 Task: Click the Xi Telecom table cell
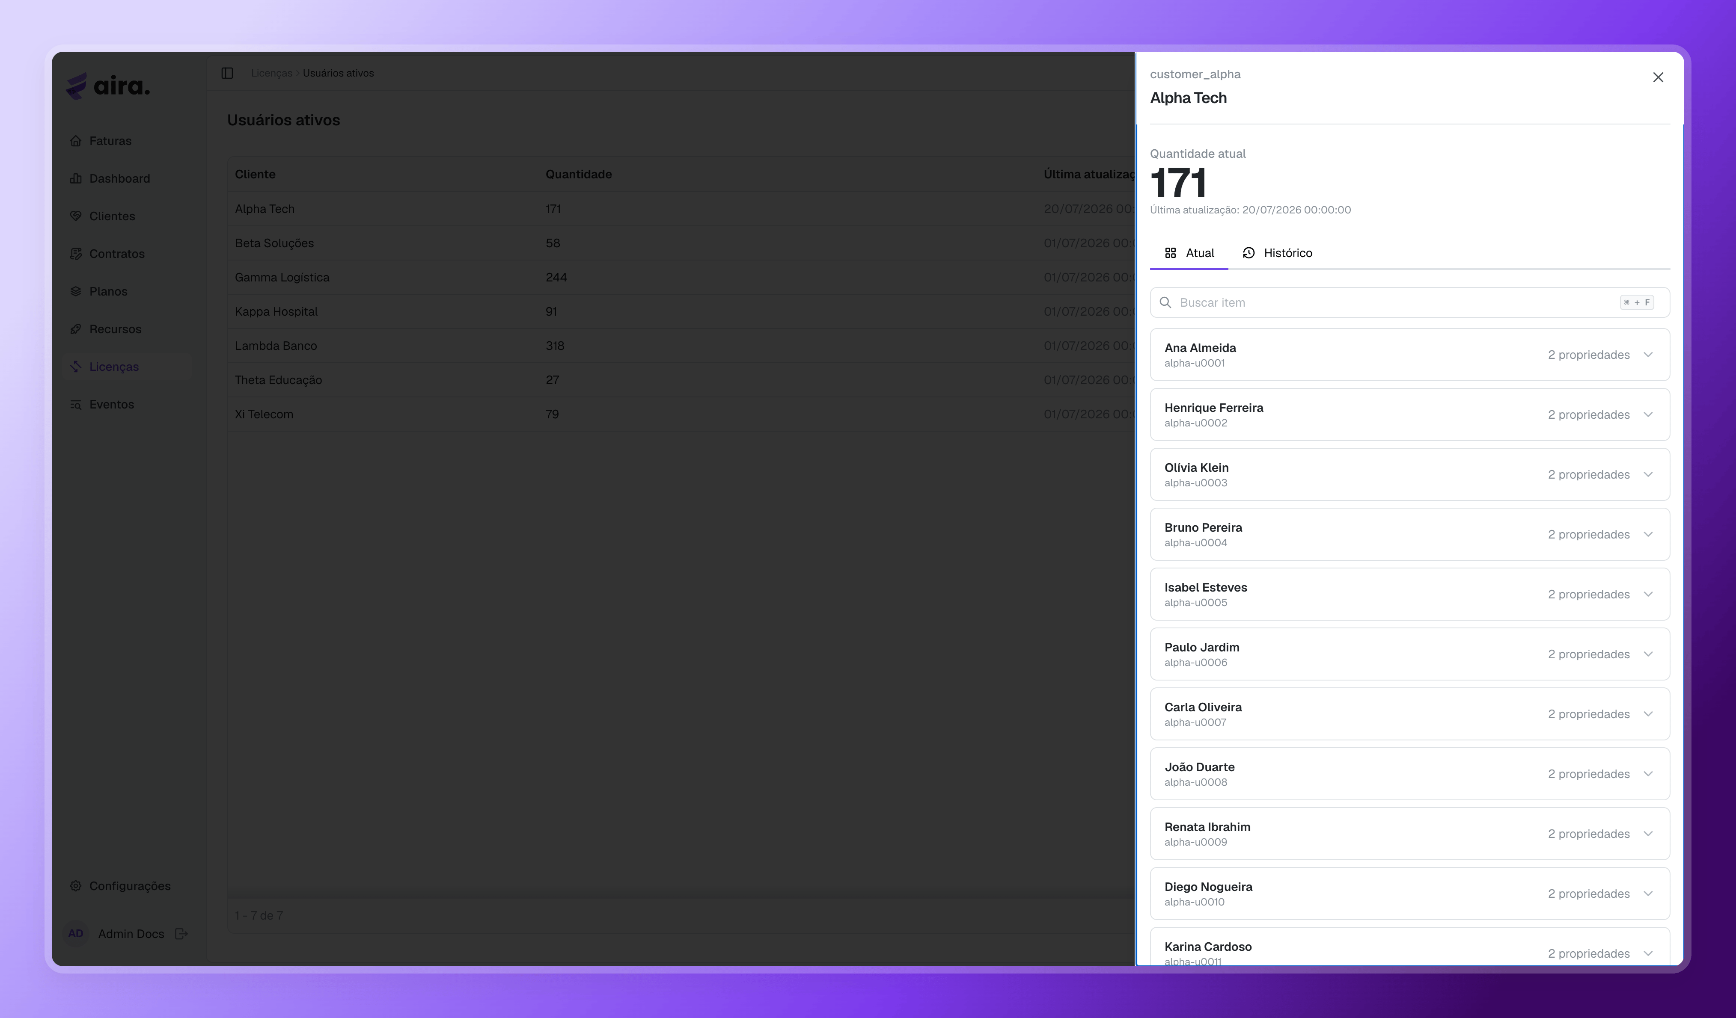coord(264,414)
